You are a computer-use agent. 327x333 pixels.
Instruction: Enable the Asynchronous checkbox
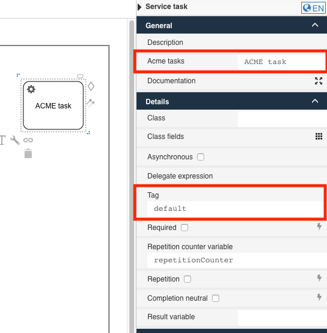pyautogui.click(x=201, y=157)
